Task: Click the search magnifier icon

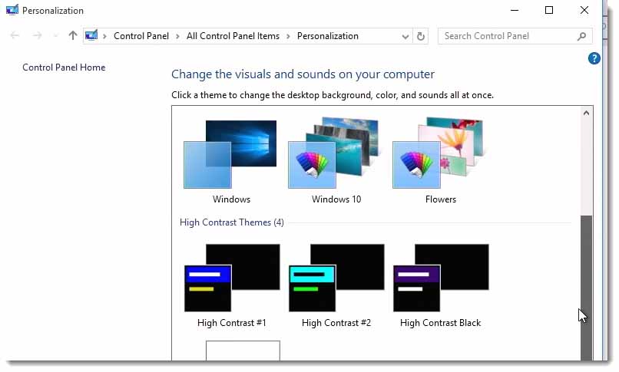Action: [x=581, y=37]
